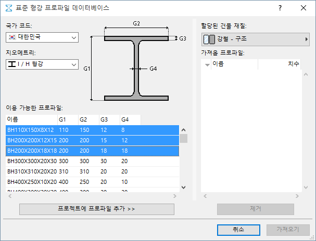Click the scroll up arrow of profile list
This screenshot has width=316, height=241.
(183, 130)
